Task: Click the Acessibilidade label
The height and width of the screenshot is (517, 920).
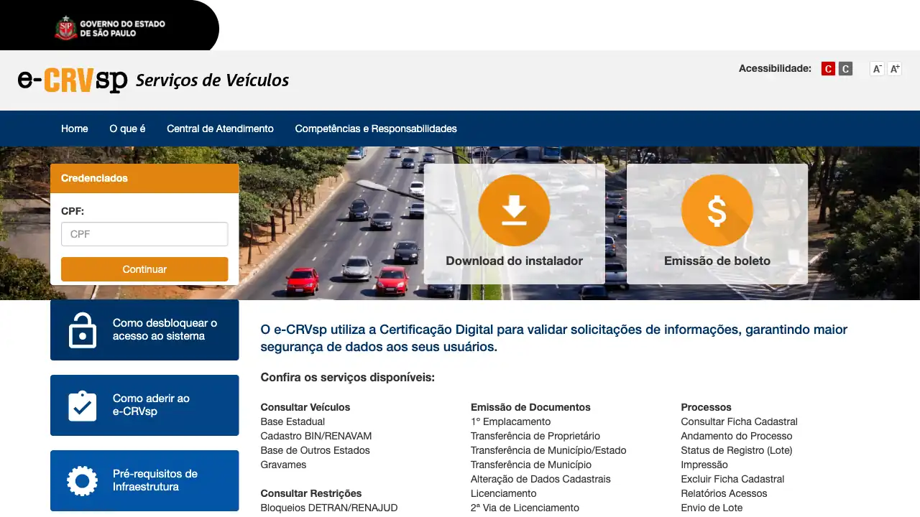Action: 775,69
